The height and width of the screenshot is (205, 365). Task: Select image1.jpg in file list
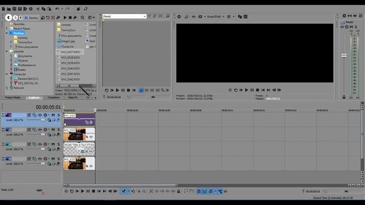click(x=66, y=41)
